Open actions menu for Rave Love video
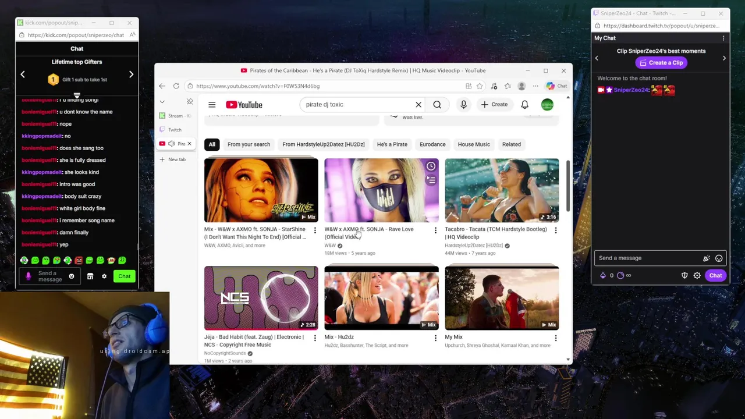The image size is (745, 419). 435,230
